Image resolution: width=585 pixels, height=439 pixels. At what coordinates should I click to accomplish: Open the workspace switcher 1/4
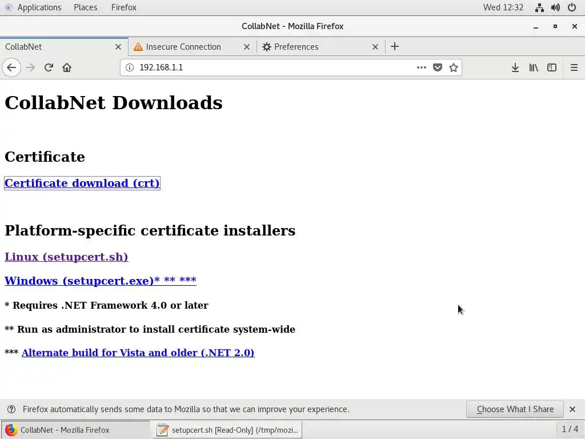click(x=570, y=429)
